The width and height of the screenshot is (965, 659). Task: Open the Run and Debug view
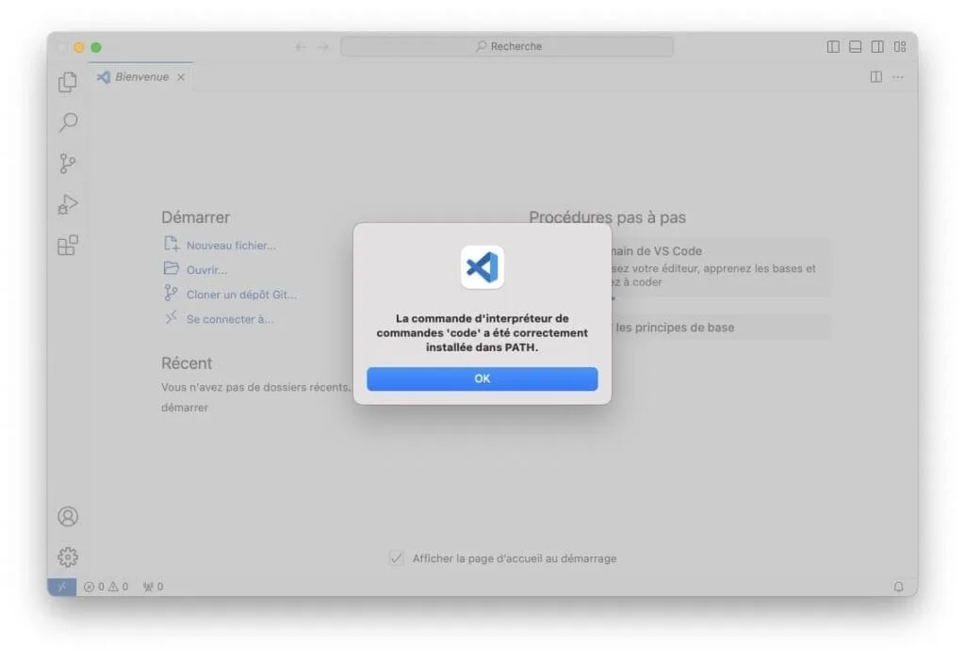coord(68,204)
